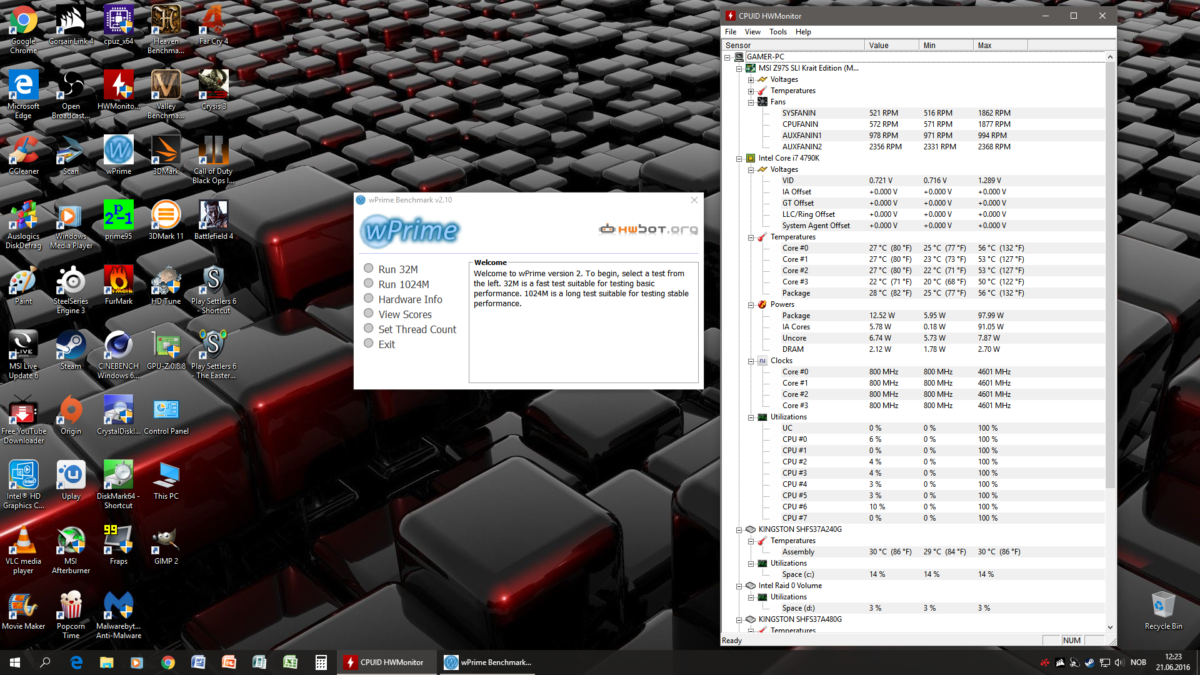Select the Set Thread Count radio option
Screen dimensions: 1200x675
point(369,329)
